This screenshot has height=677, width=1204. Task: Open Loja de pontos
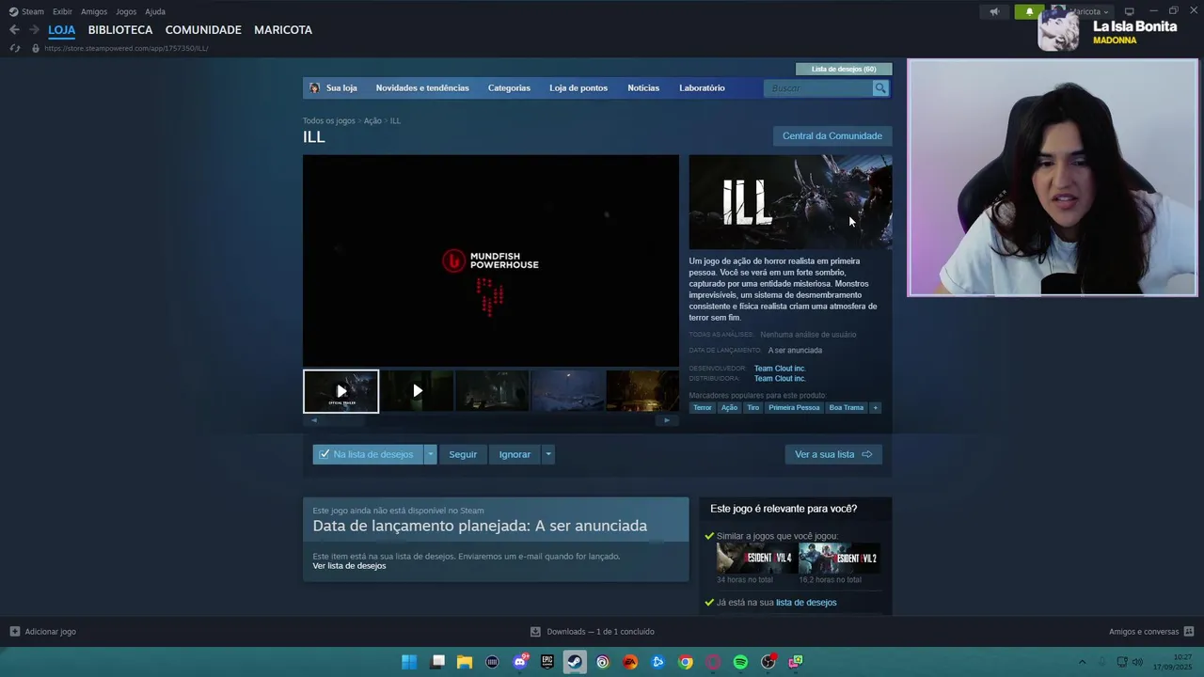click(x=578, y=87)
